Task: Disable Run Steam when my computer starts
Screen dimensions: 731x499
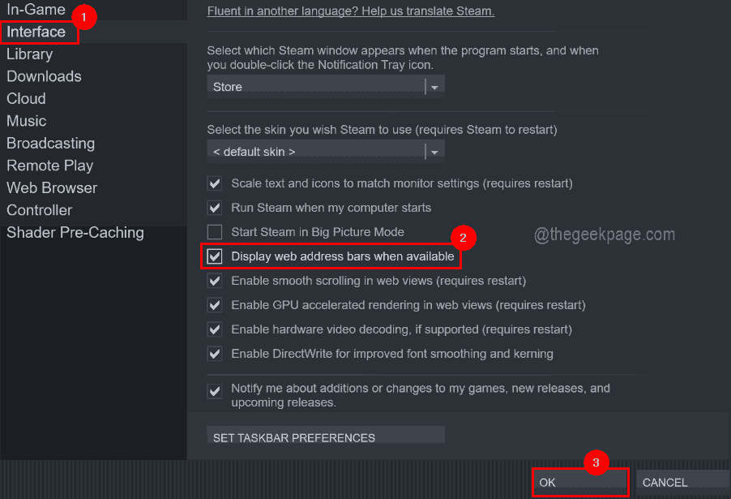Action: click(215, 208)
